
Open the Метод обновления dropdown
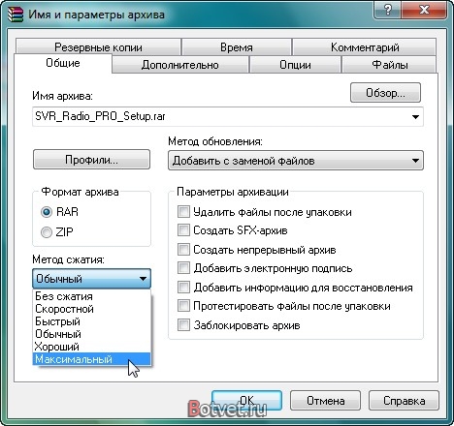click(x=296, y=160)
